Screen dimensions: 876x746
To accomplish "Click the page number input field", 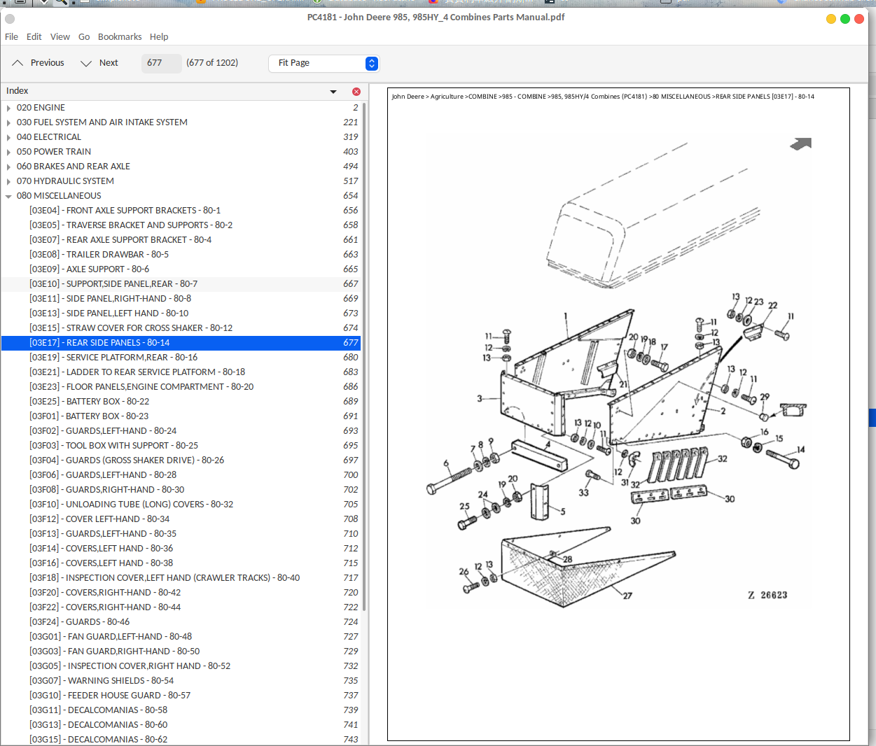I will (x=160, y=63).
